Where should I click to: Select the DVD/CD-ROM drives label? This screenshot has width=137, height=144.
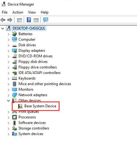coord(35,56)
